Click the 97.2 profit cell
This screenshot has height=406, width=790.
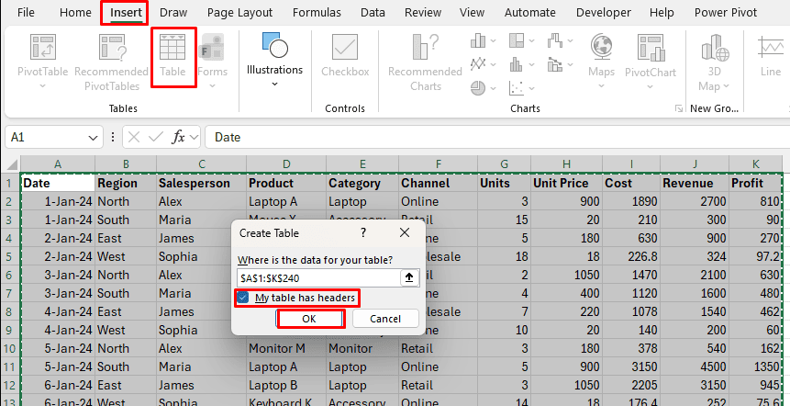[755, 256]
